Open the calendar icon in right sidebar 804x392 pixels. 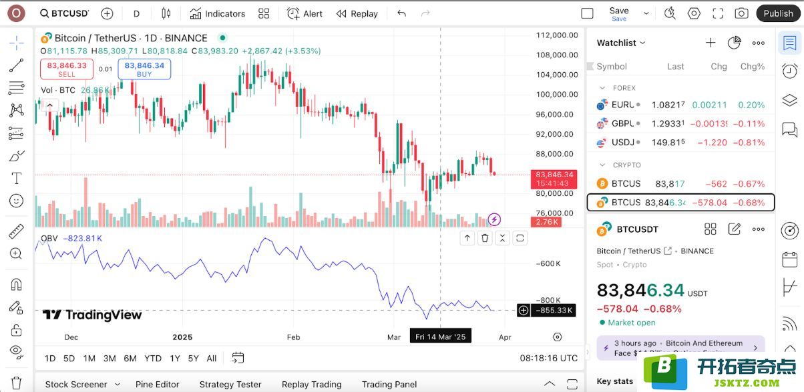pyautogui.click(x=790, y=259)
